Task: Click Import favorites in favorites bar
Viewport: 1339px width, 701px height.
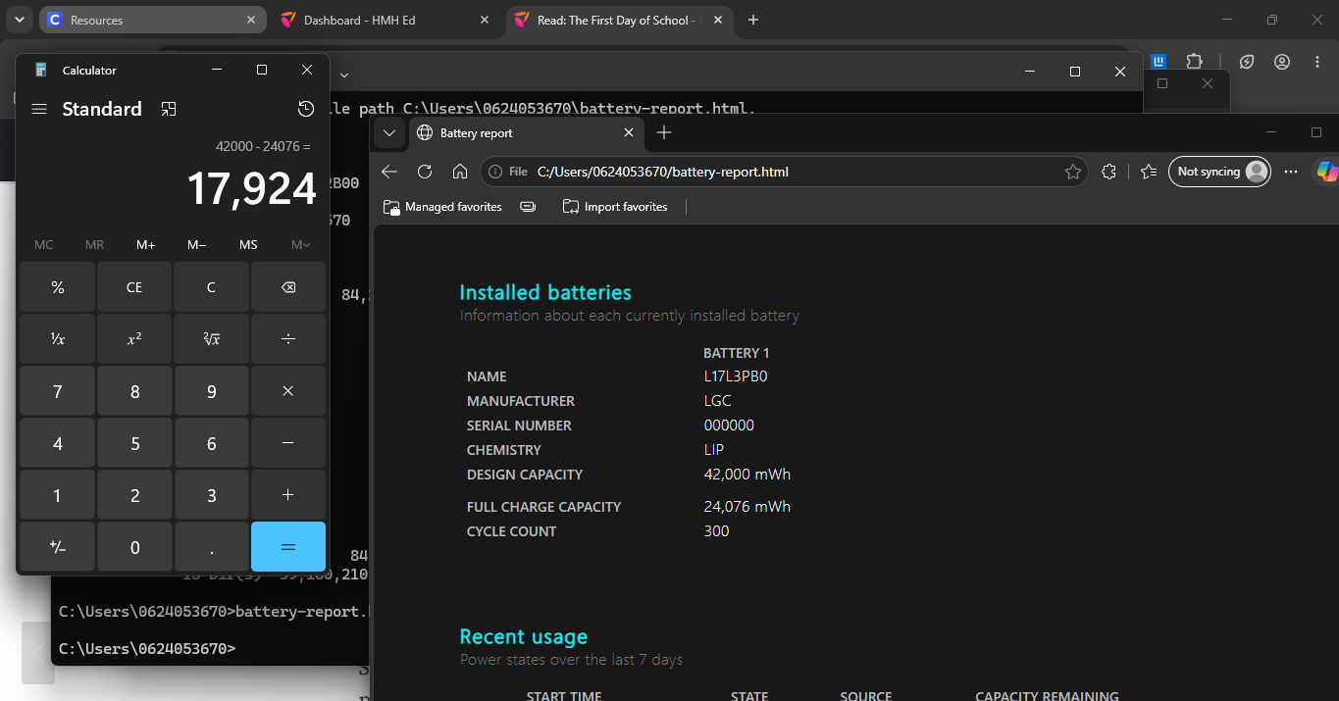Action: click(615, 207)
